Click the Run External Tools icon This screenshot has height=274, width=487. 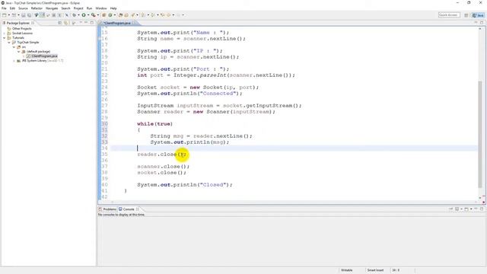click(x=93, y=15)
